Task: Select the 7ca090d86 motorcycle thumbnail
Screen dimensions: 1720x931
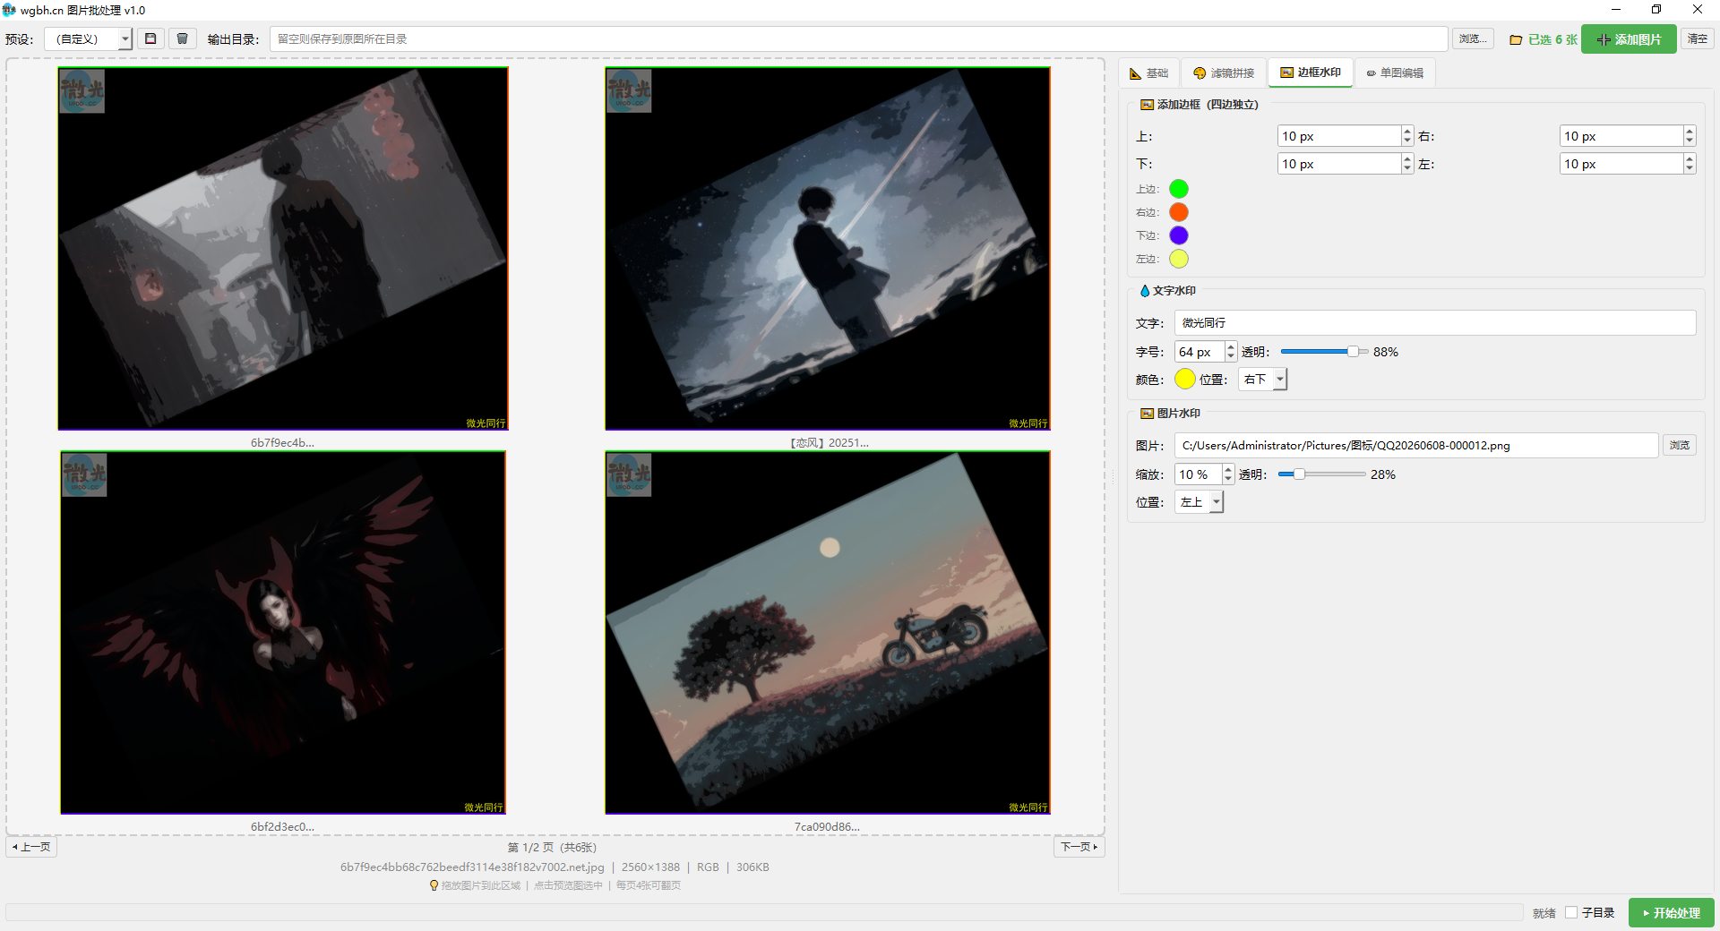Action: click(828, 633)
